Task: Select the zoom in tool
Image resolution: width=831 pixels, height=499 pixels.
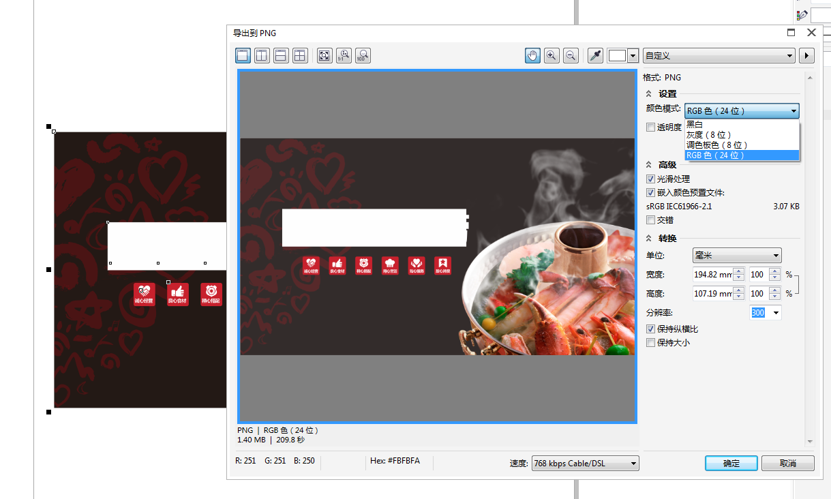Action: click(x=552, y=56)
